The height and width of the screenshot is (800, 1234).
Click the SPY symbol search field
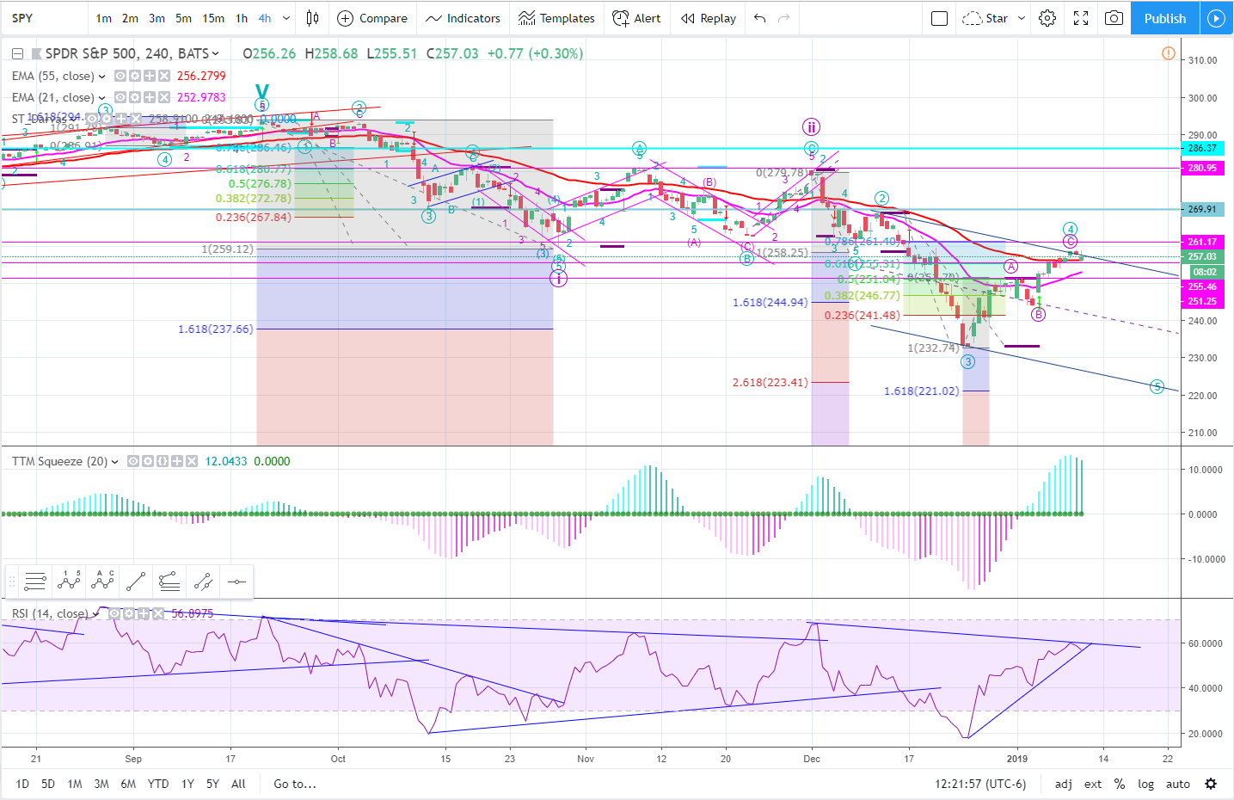(45, 18)
